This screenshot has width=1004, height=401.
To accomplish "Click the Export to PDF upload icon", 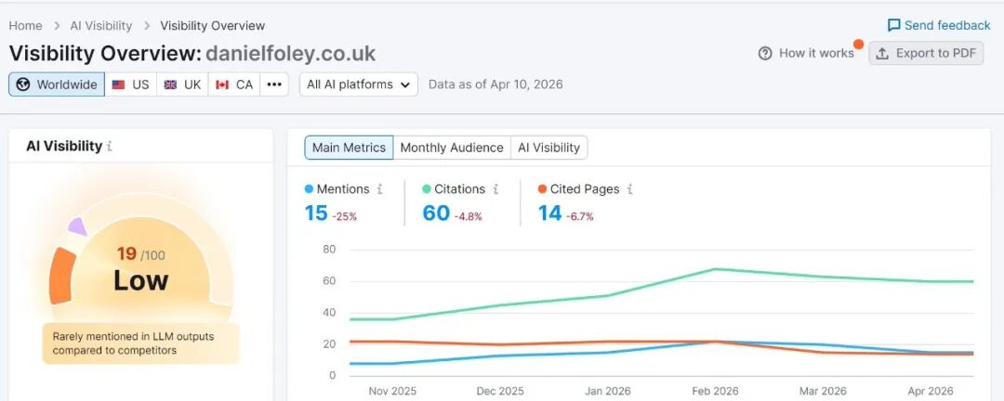I will 883,53.
